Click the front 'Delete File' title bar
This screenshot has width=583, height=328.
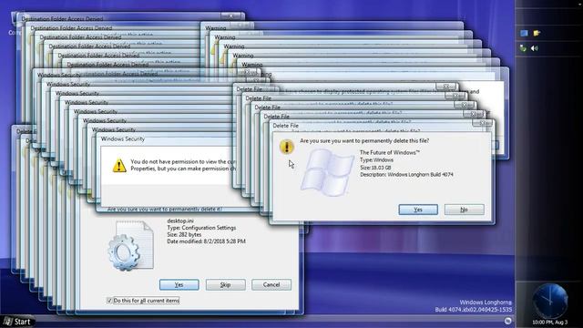[x=372, y=126]
